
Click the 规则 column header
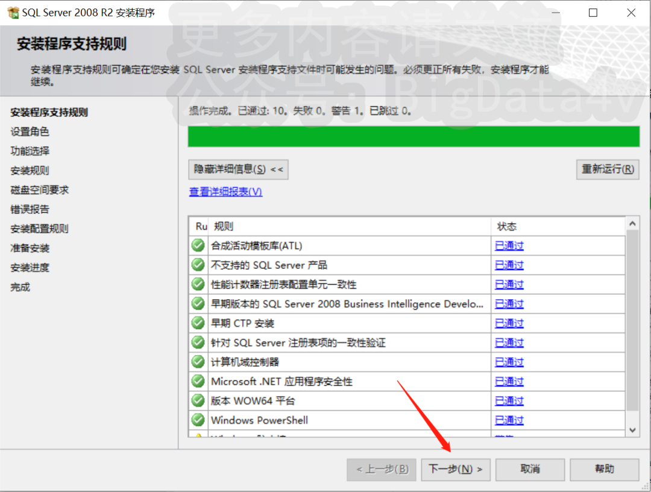pos(350,226)
